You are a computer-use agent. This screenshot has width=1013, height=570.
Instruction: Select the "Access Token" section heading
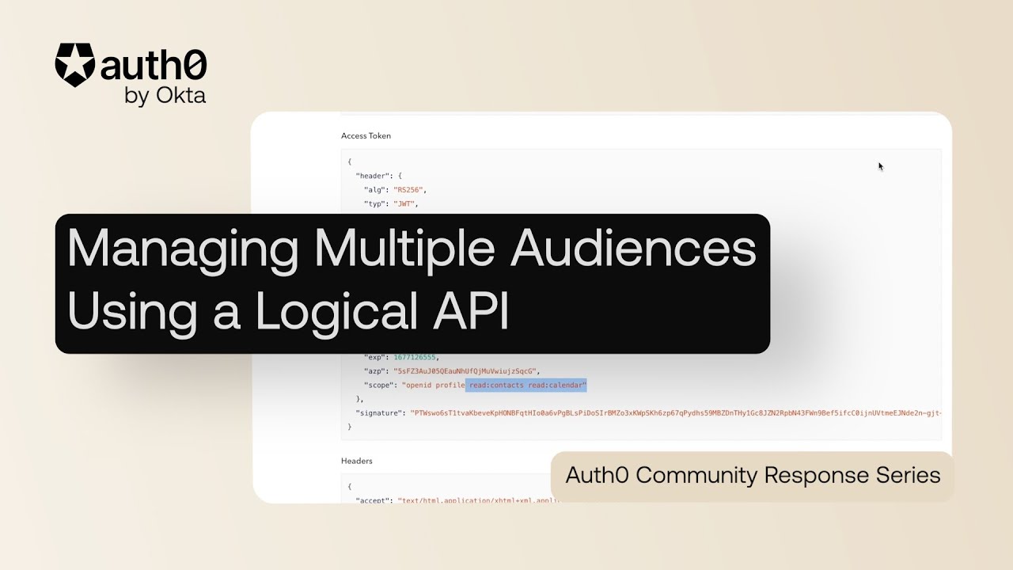click(366, 135)
